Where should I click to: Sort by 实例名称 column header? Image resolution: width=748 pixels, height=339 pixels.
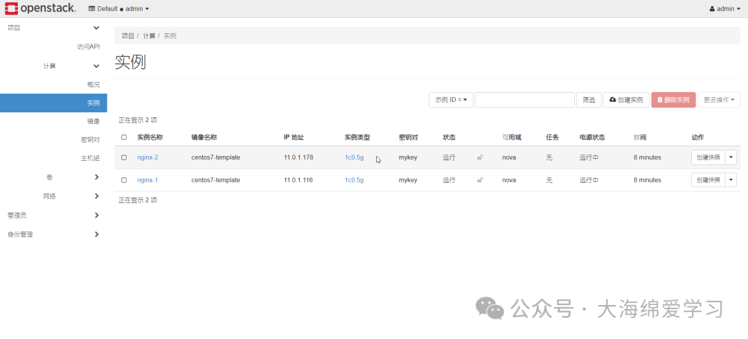pyautogui.click(x=150, y=137)
